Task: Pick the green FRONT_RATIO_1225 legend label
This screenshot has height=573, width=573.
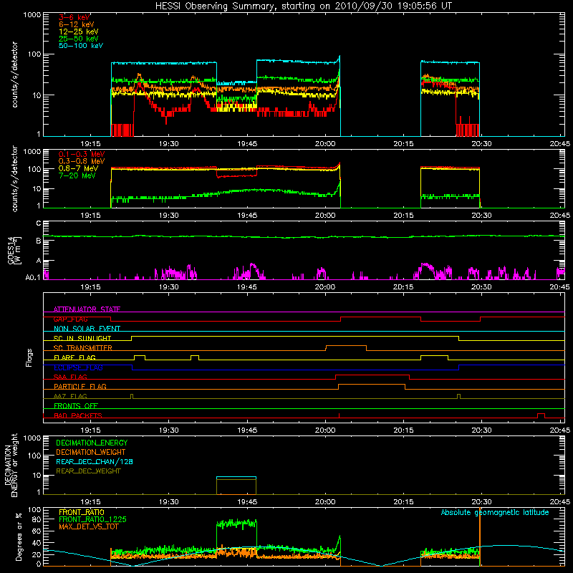Action: [93, 519]
